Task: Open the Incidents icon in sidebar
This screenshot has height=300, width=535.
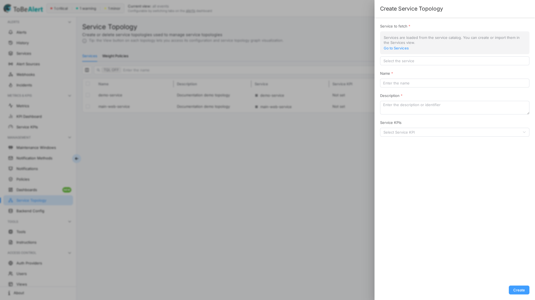Action: pyautogui.click(x=11, y=85)
